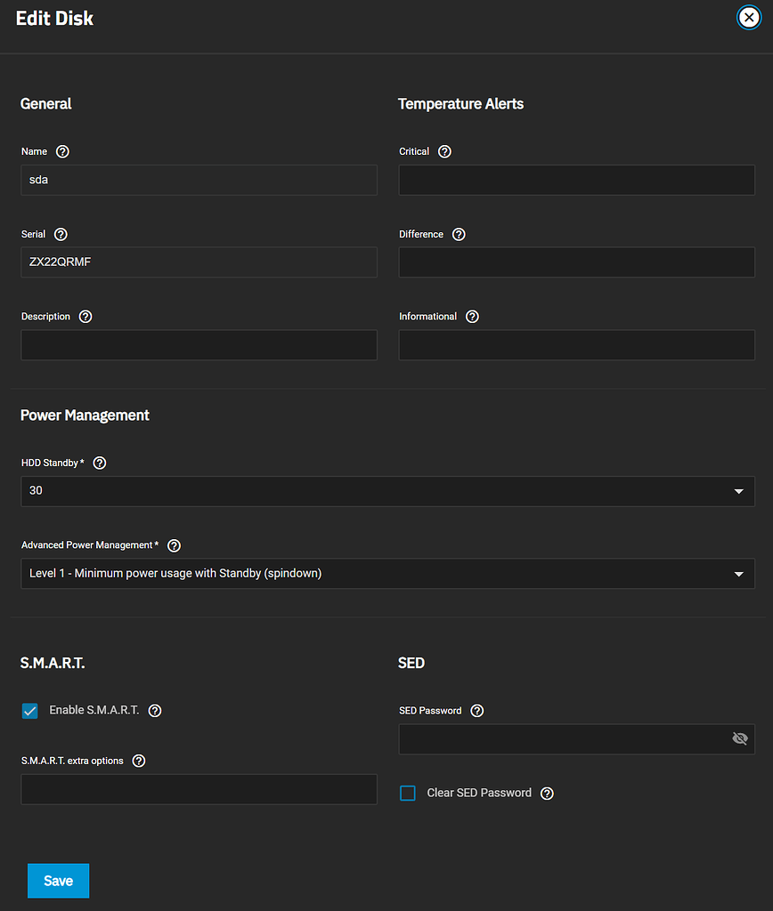
Task: Click the Save button
Action: pos(58,881)
